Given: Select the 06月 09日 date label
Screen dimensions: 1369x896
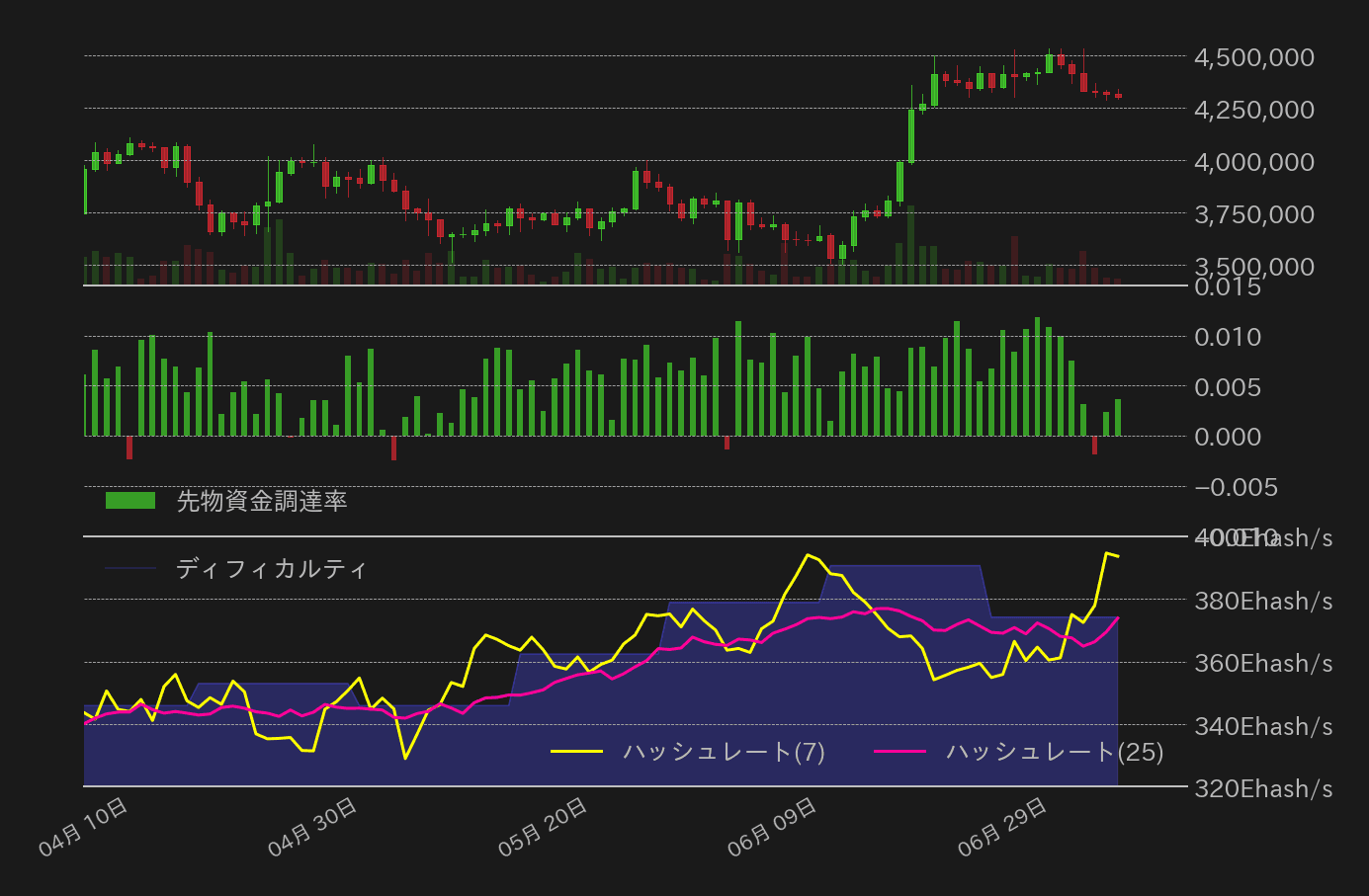Looking at the screenshot, I should (x=773, y=827).
